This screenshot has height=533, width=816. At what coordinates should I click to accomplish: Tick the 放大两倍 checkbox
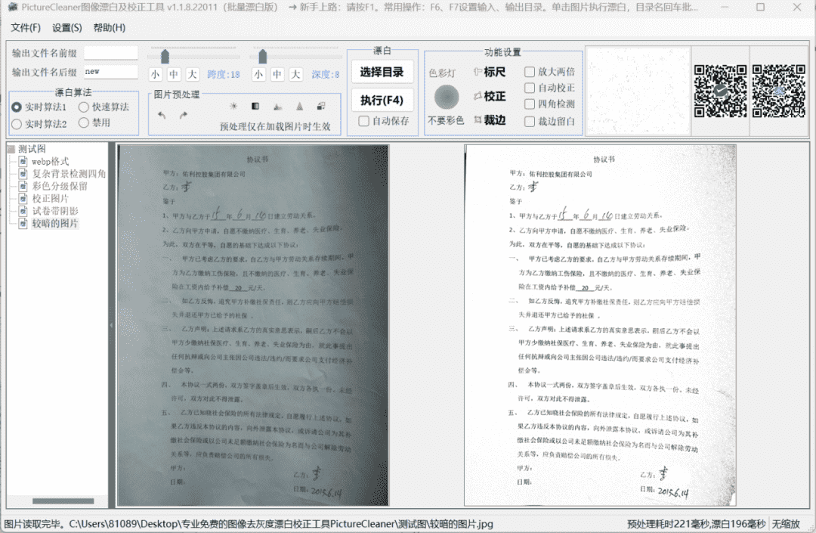[530, 72]
